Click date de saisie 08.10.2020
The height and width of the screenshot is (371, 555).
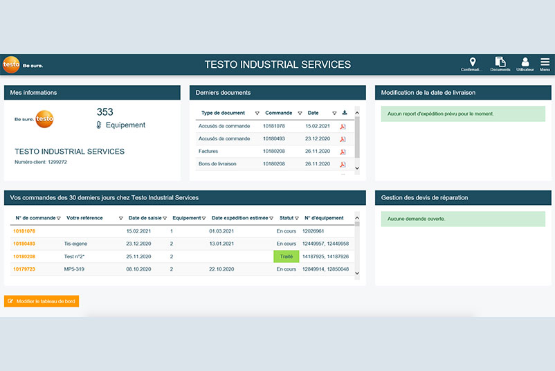coord(138,269)
